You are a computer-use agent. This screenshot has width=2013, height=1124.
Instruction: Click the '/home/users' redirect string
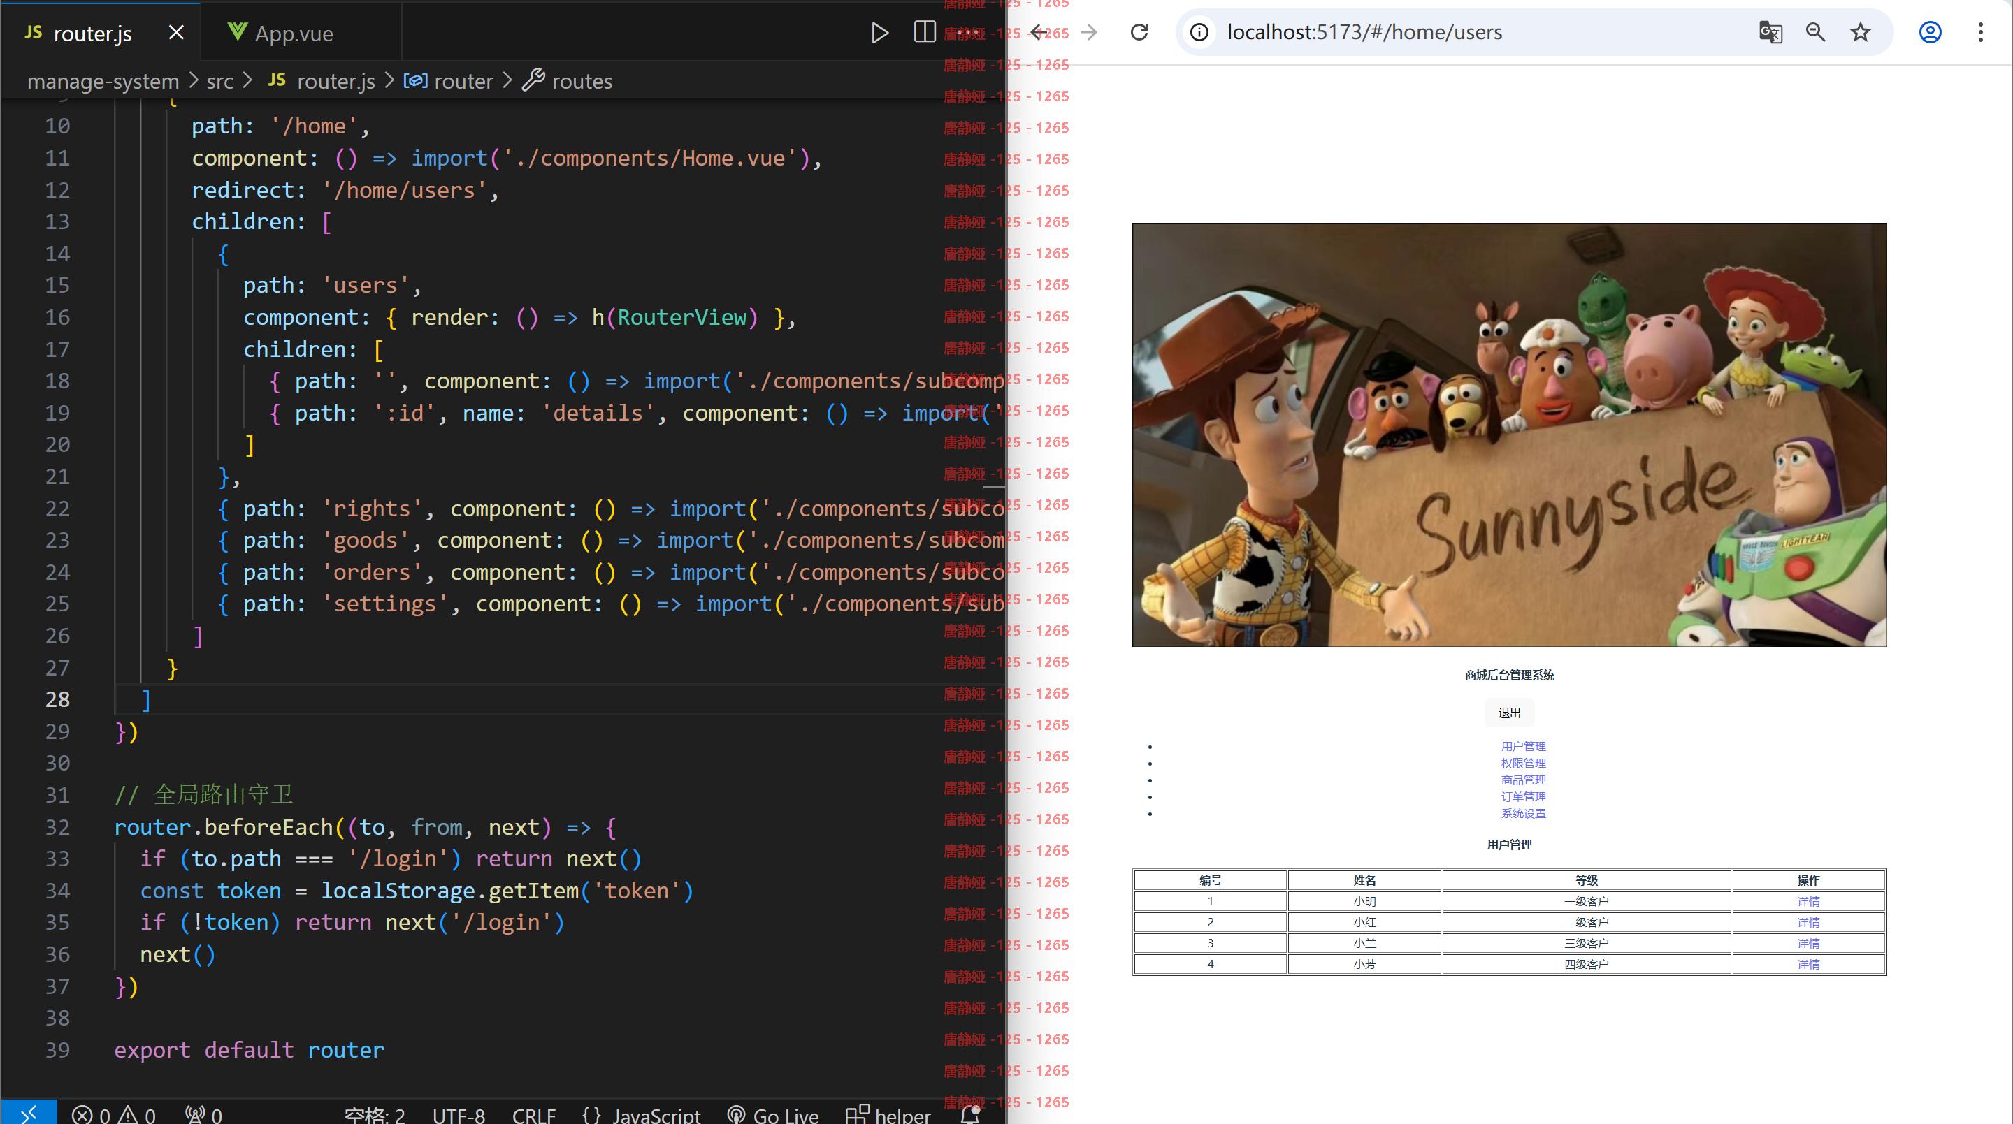click(x=405, y=191)
